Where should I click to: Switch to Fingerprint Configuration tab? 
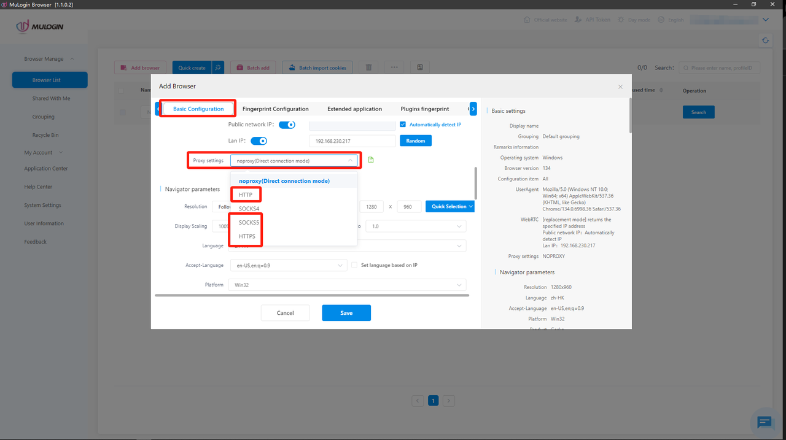[x=275, y=109]
